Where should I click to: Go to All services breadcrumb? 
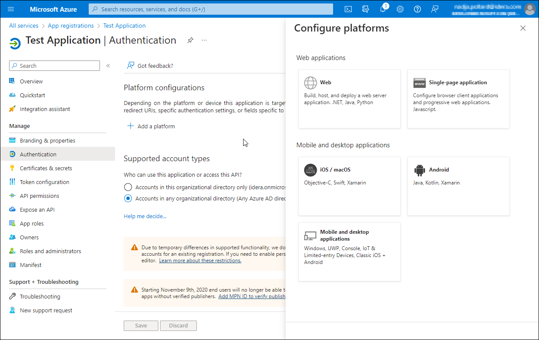[24, 25]
